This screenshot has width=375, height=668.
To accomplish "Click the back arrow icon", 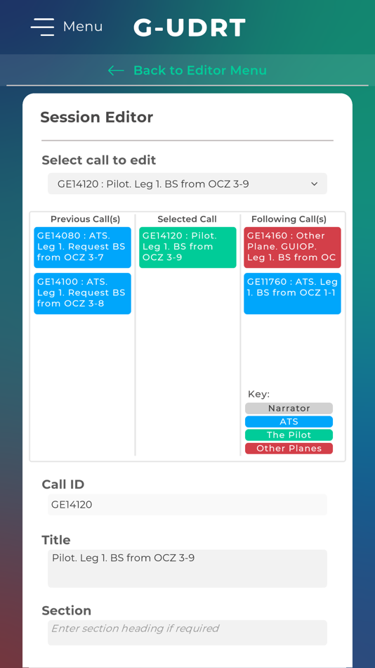I will point(116,70).
